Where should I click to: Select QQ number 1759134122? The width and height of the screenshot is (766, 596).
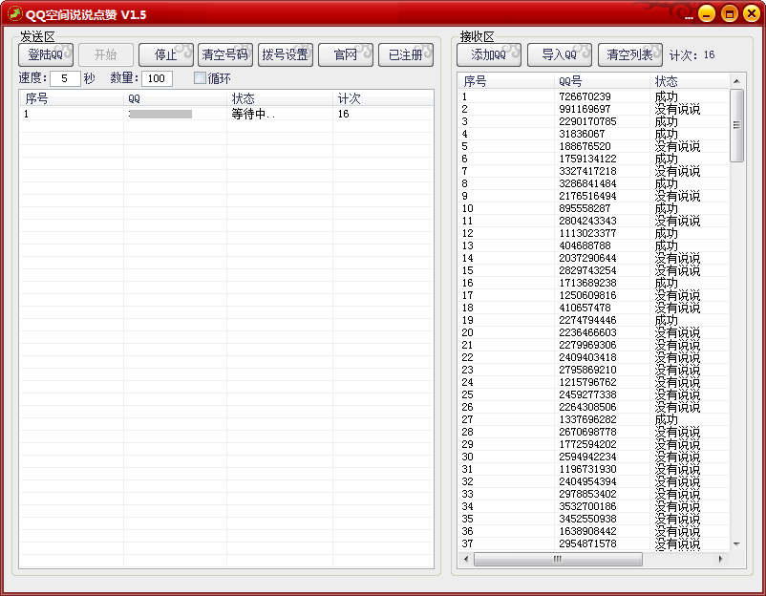587,159
